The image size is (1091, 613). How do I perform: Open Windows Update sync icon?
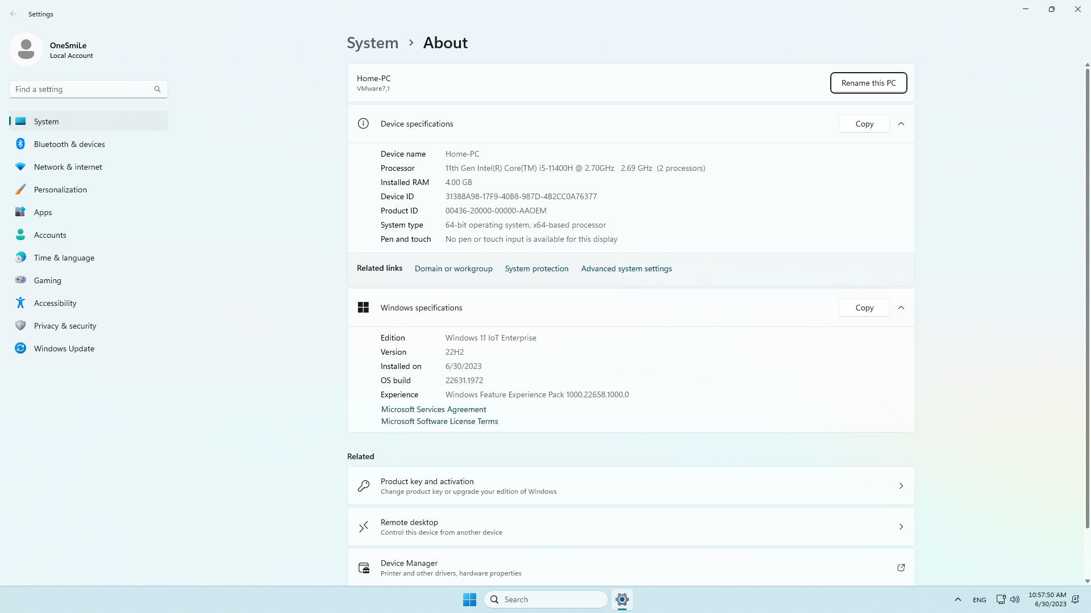pos(20,349)
